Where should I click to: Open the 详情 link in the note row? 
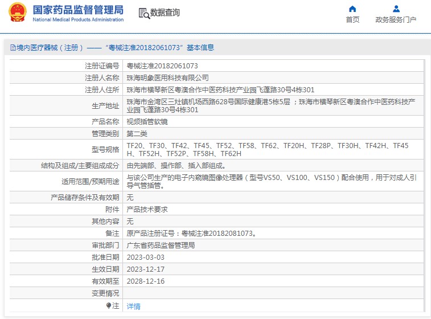(x=133, y=306)
